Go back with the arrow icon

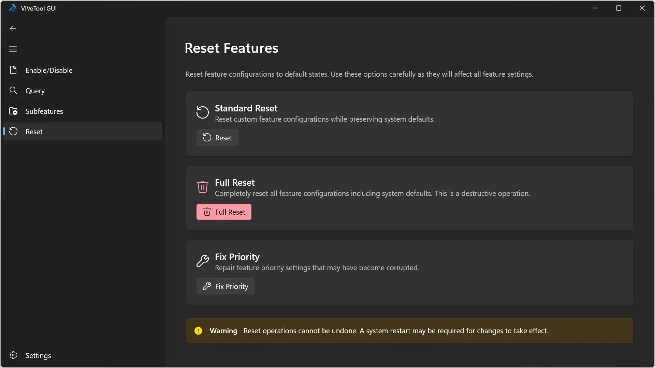point(13,29)
